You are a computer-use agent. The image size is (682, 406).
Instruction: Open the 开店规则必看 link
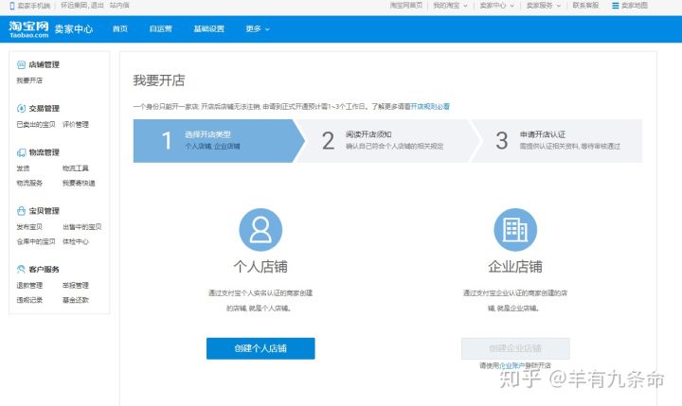[x=430, y=107]
